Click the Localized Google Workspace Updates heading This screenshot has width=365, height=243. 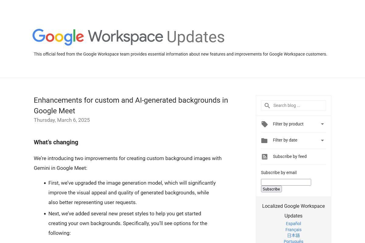(x=294, y=211)
